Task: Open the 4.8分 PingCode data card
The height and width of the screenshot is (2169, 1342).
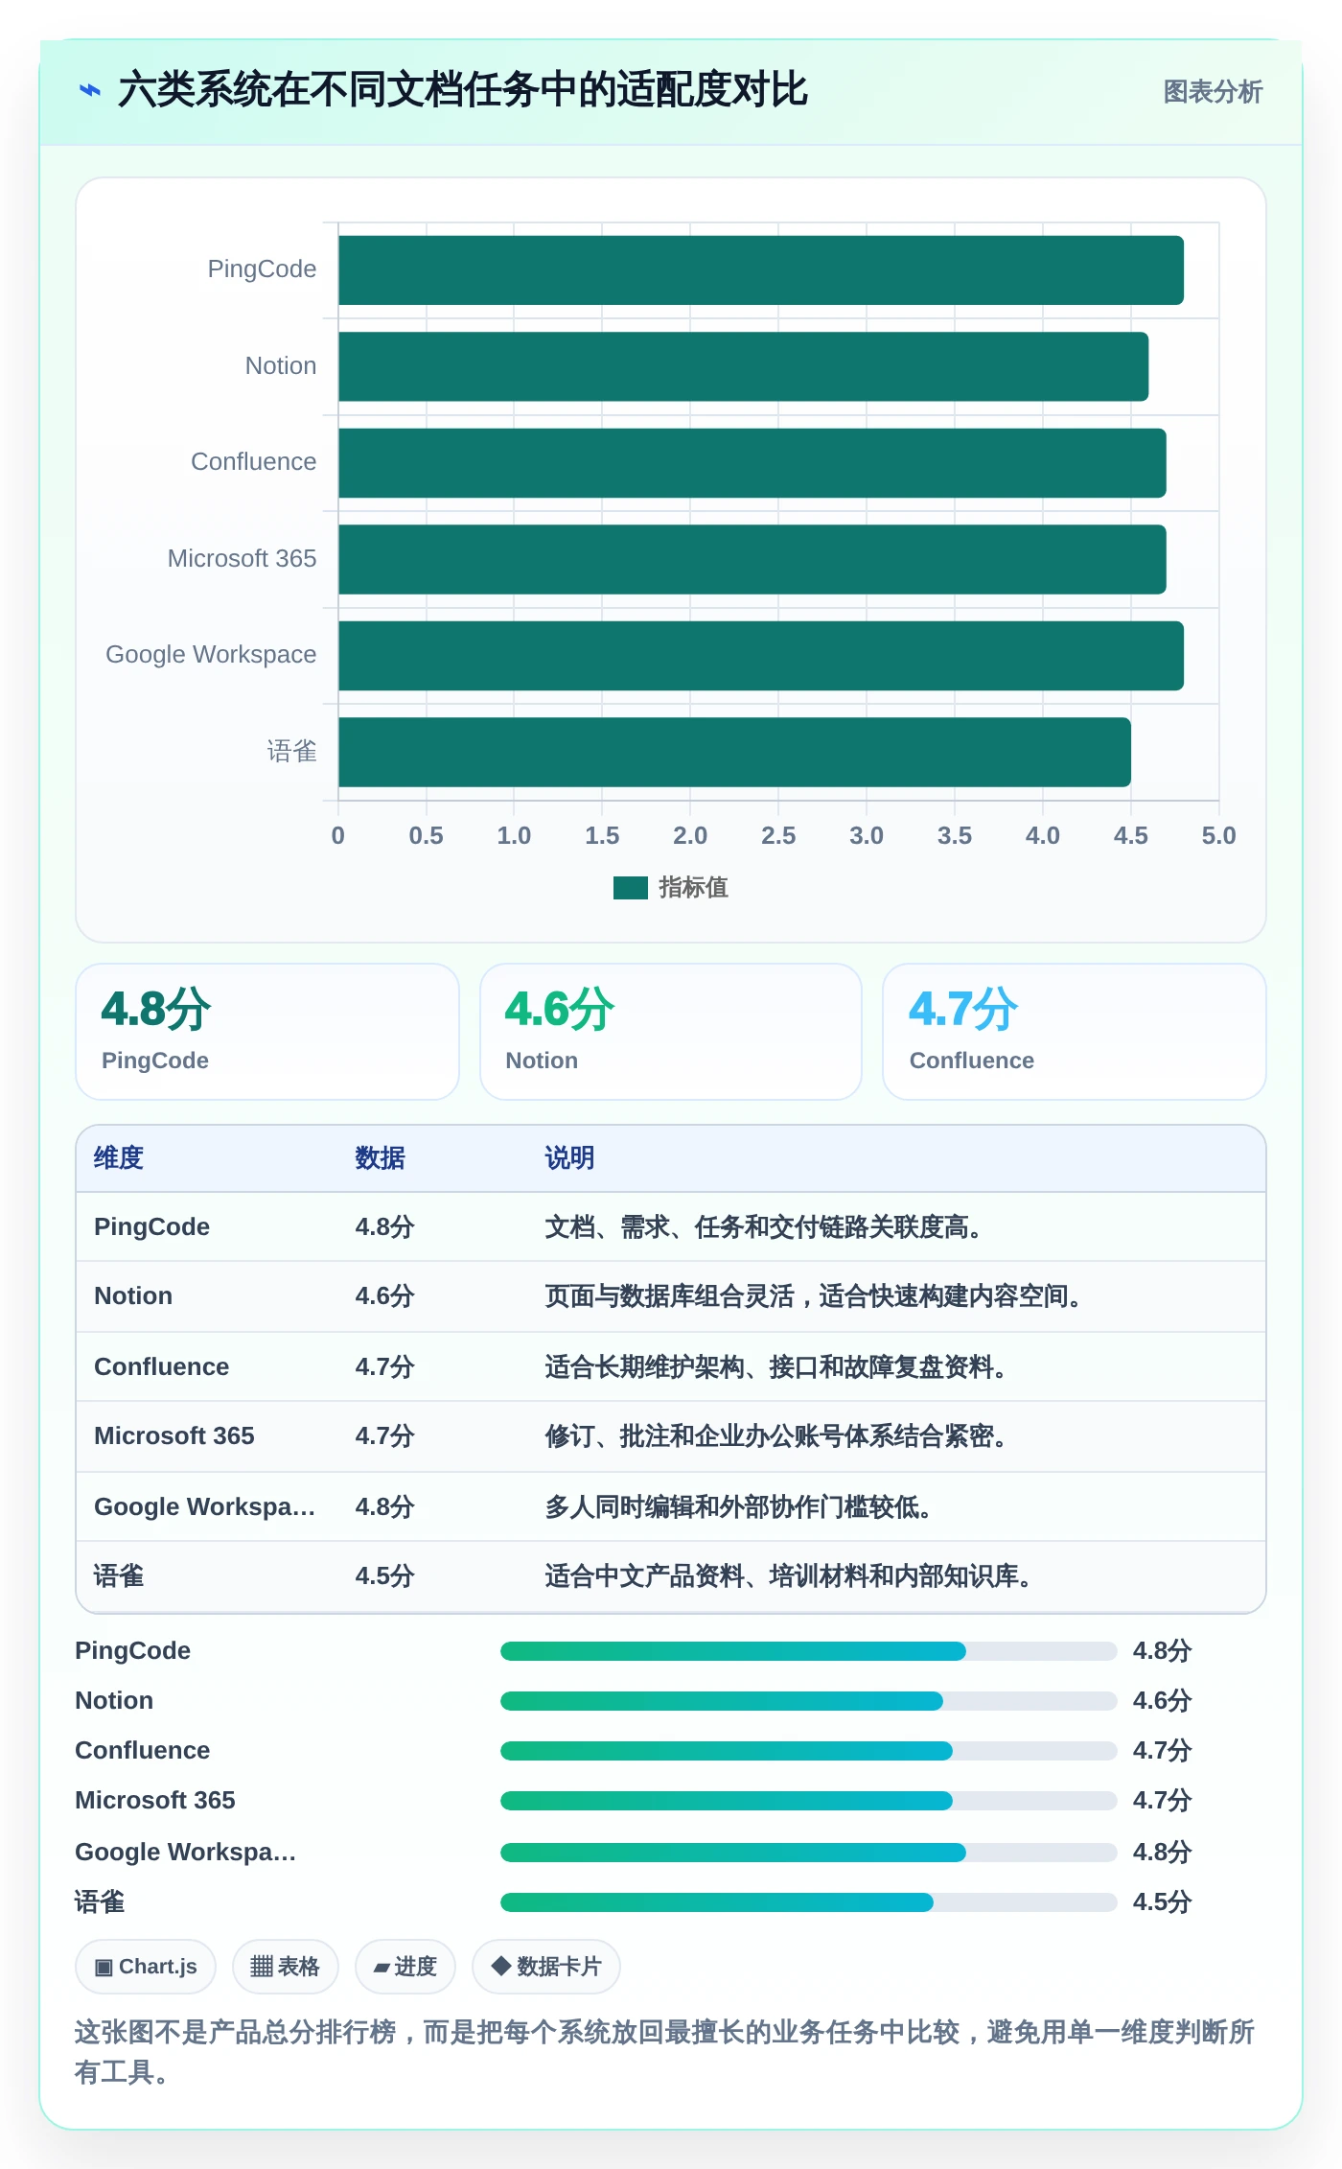Action: (267, 1032)
